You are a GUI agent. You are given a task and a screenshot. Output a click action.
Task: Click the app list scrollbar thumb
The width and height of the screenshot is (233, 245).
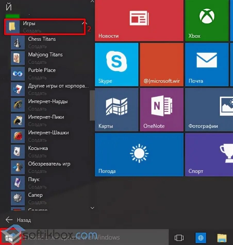coord(92,106)
